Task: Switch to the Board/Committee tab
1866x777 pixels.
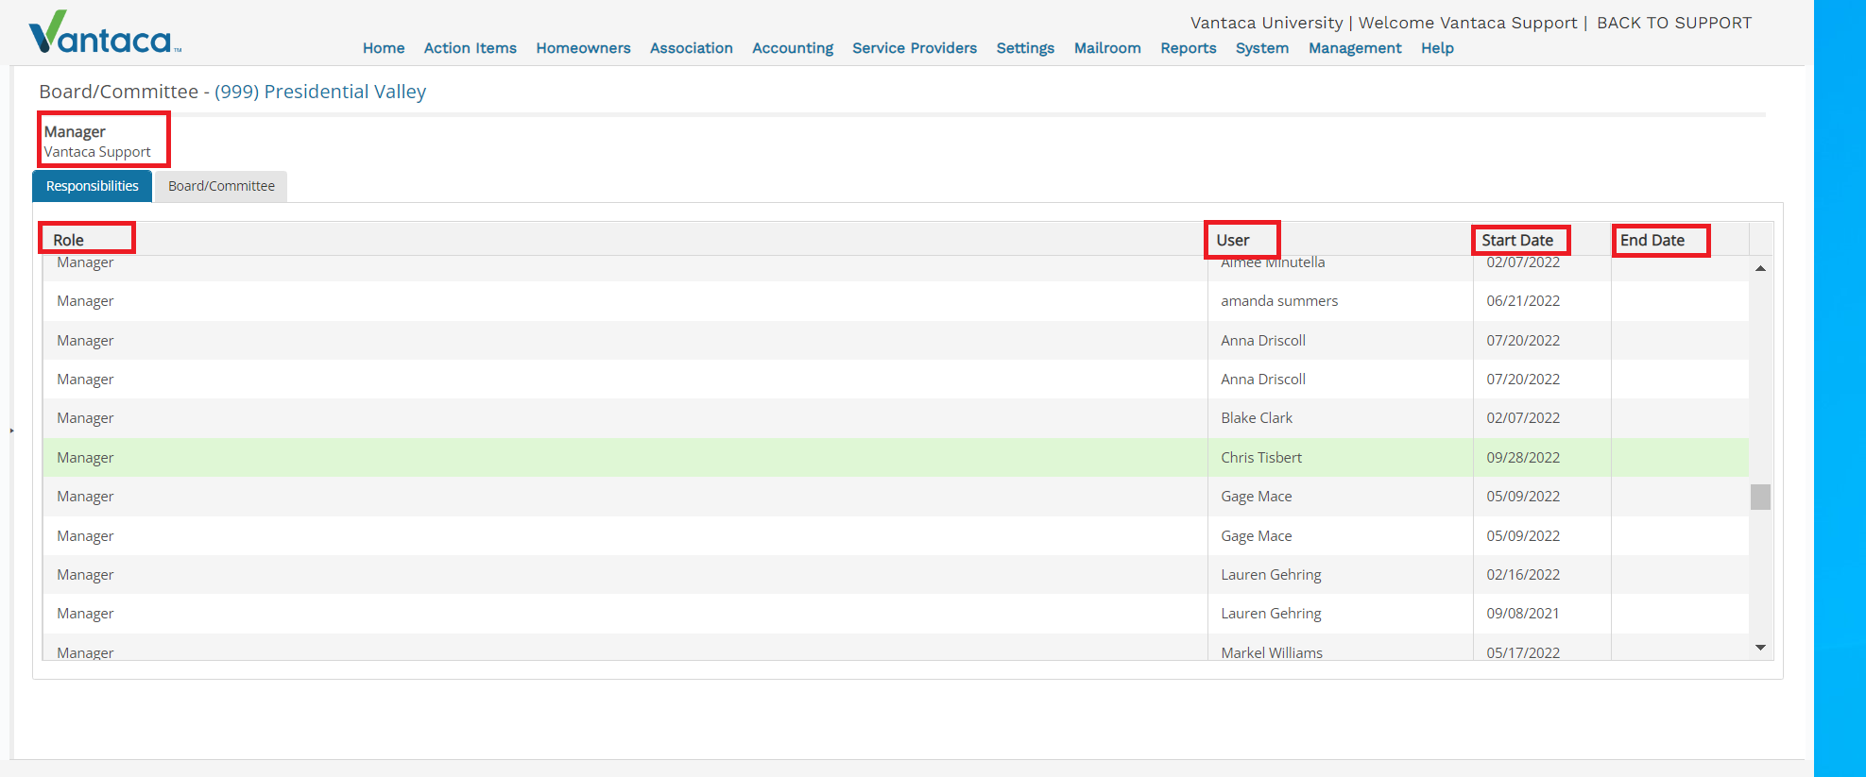Action: point(221,186)
